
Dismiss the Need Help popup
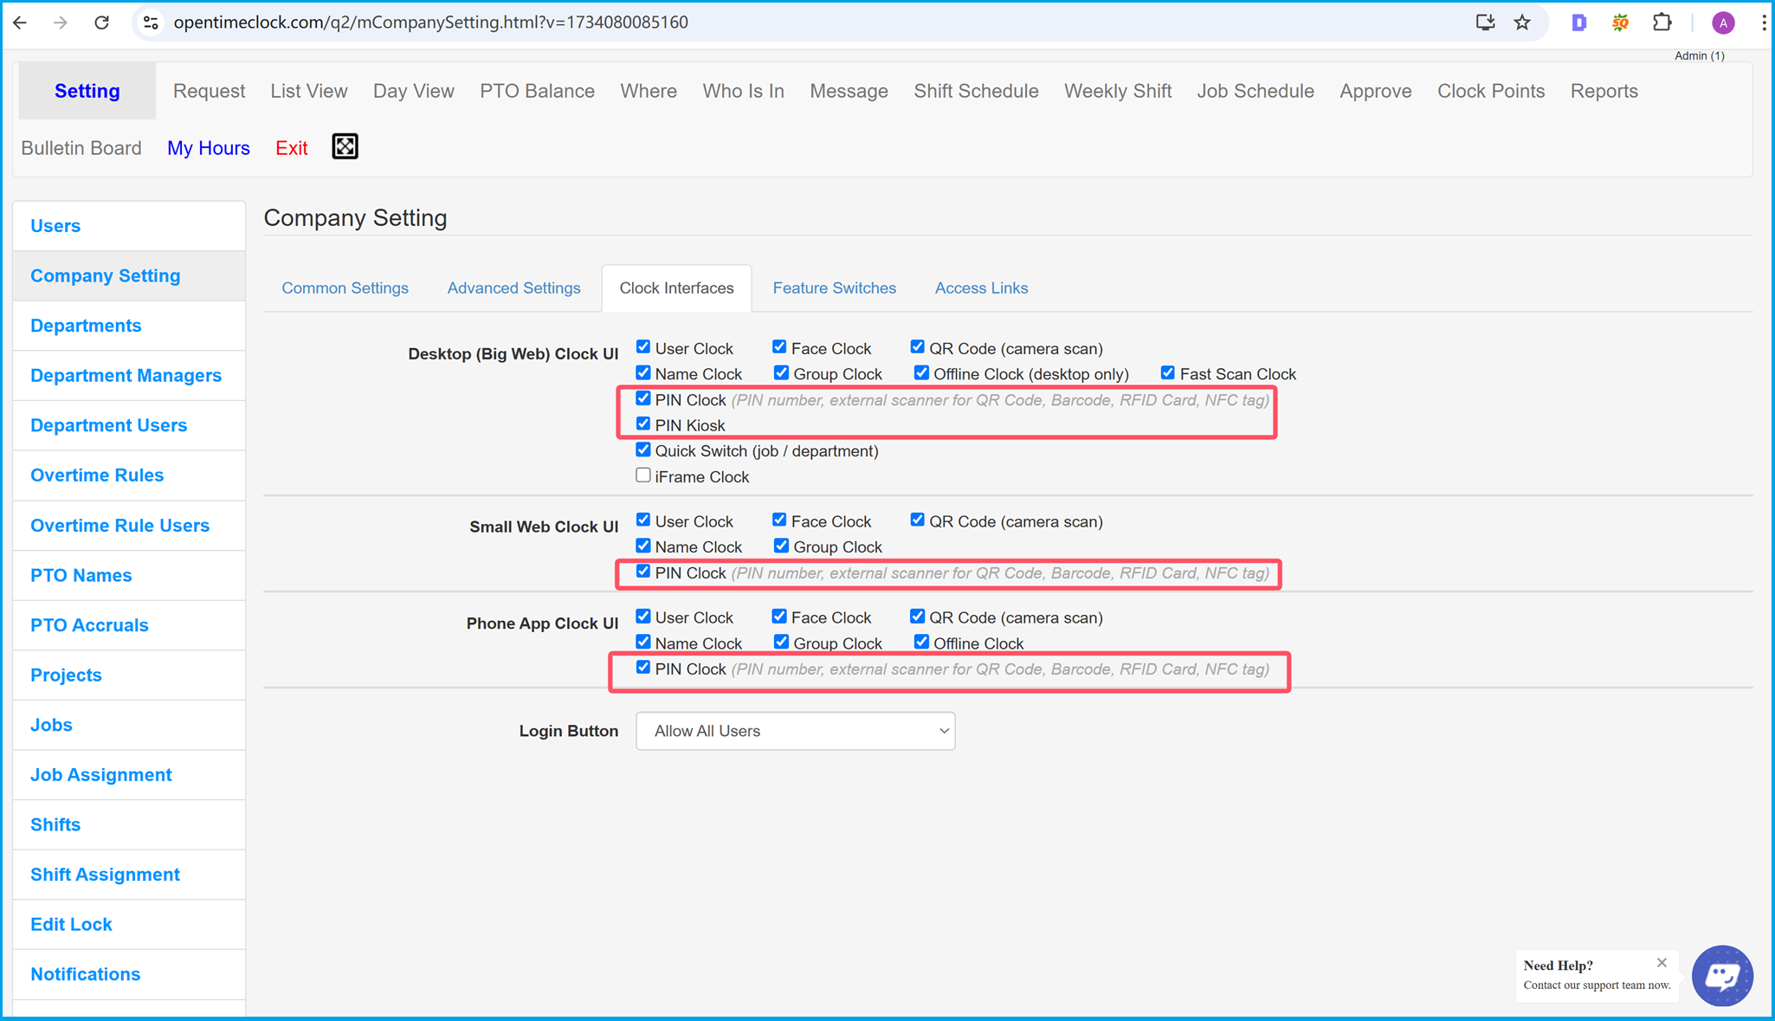[x=1662, y=962]
